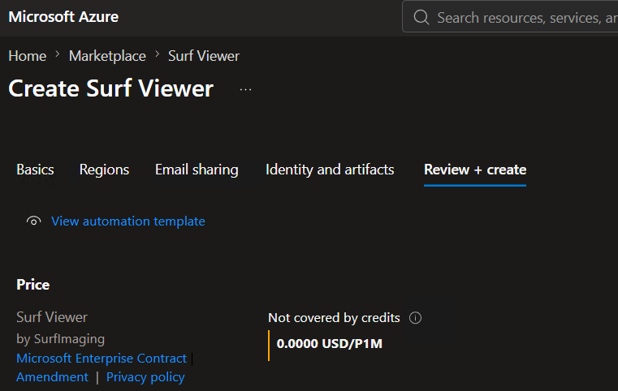This screenshot has height=391, width=618.
Task: Open Marketplace breadcrumb link
Action: click(x=107, y=56)
